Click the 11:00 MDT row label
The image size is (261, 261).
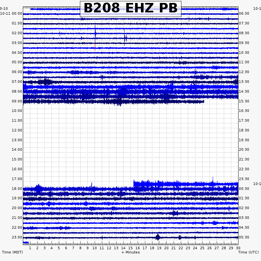click(x=17, y=120)
